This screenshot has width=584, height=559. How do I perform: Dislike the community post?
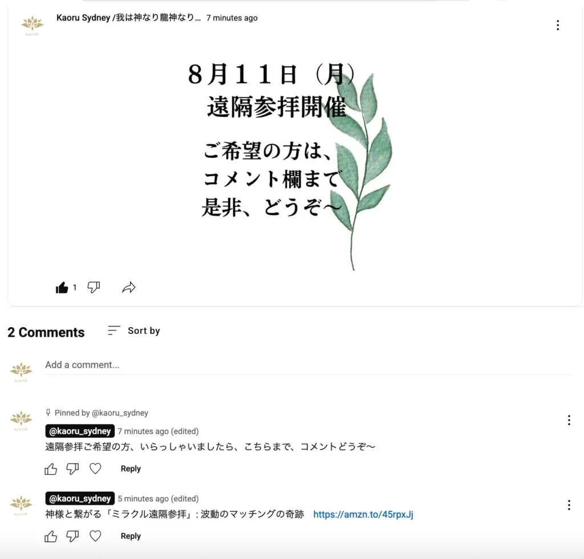tap(94, 287)
